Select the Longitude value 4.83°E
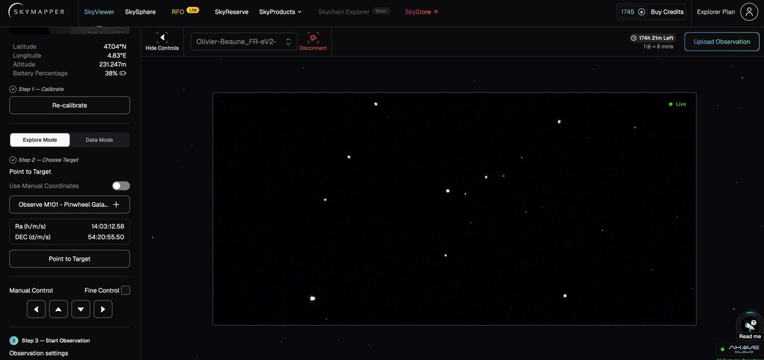Viewport: 764px width, 360px height. pos(117,55)
